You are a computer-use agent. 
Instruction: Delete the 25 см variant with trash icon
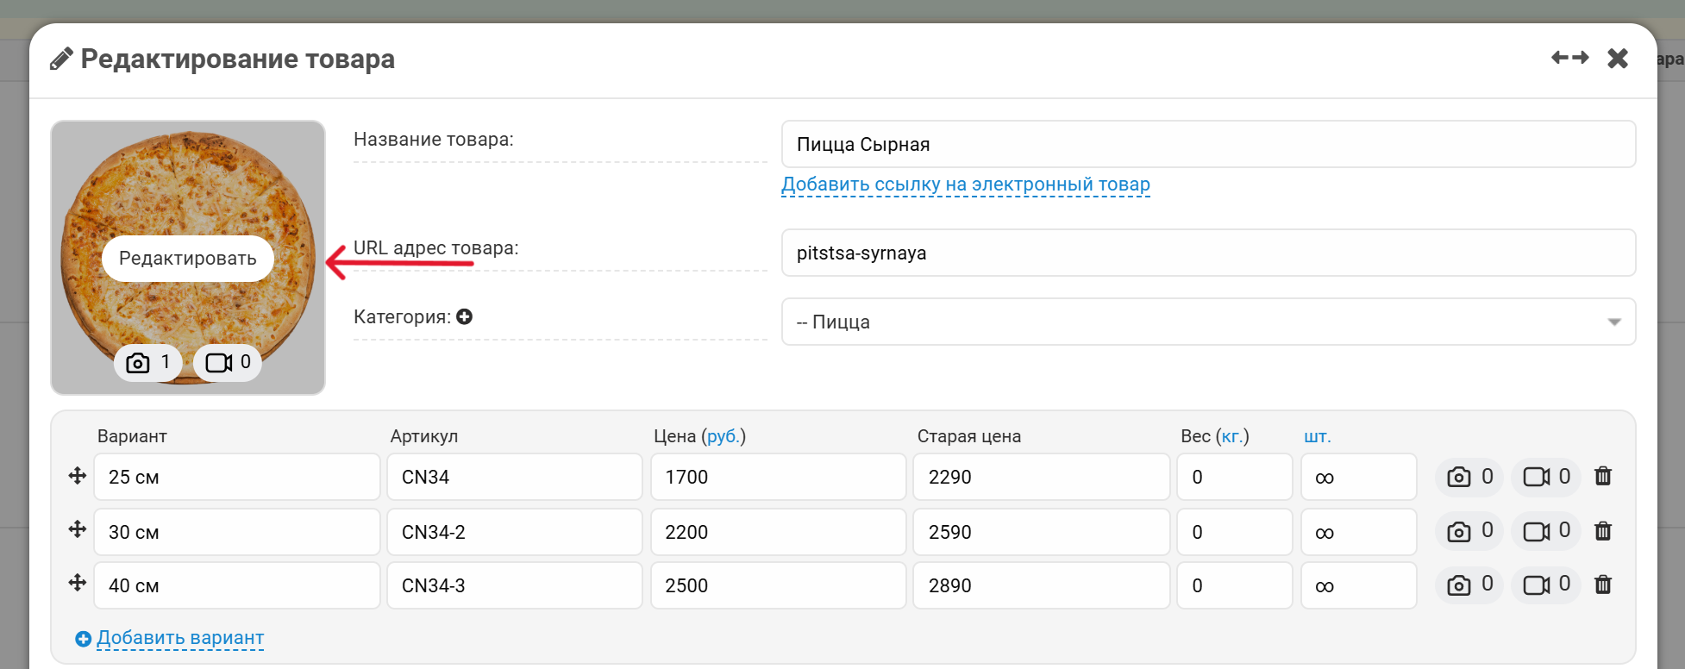pos(1602,476)
